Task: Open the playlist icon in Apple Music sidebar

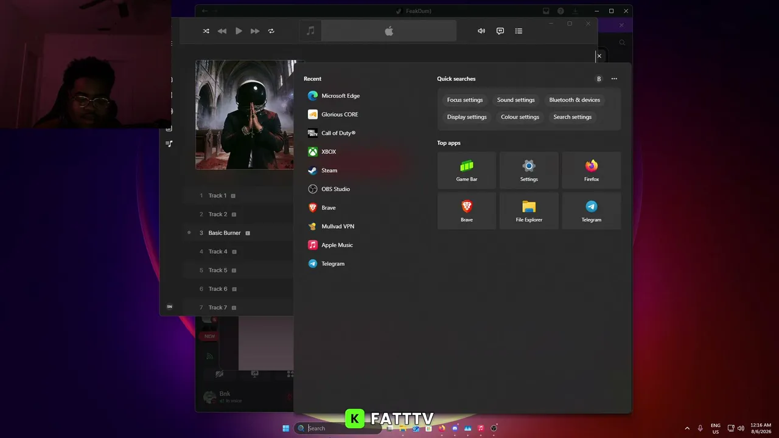Action: coord(169,144)
